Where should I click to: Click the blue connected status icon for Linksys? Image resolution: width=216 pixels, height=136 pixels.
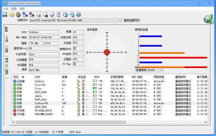pos(15,81)
